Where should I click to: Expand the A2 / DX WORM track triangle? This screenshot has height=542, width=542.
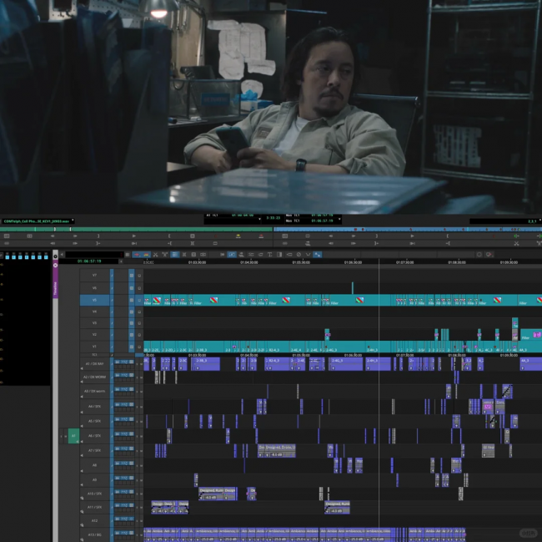(x=82, y=382)
